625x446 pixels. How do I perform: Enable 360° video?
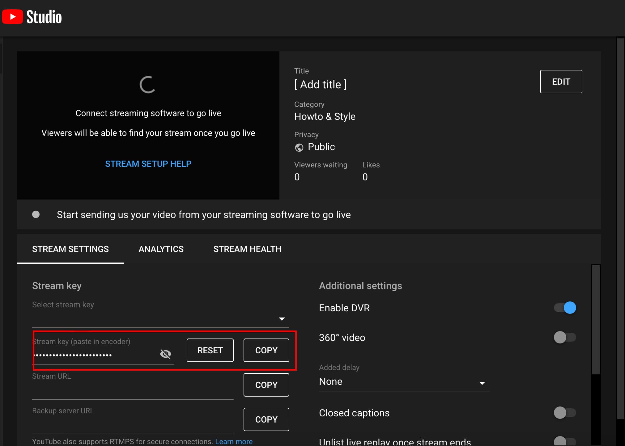(x=565, y=337)
